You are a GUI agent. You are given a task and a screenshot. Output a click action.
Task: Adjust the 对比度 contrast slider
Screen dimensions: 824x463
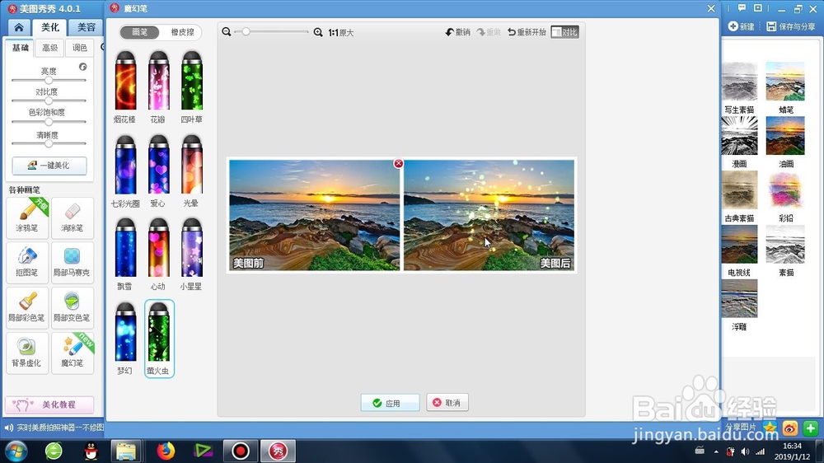pos(49,101)
